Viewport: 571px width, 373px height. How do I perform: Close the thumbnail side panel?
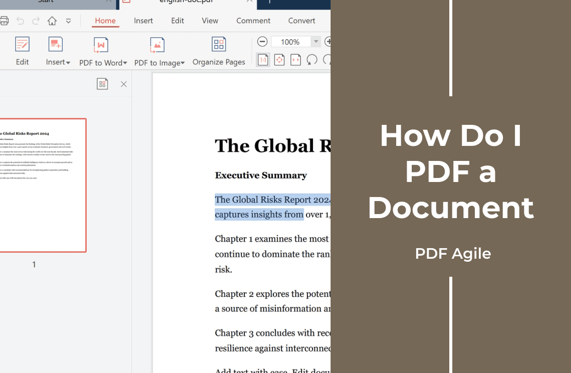tap(124, 84)
